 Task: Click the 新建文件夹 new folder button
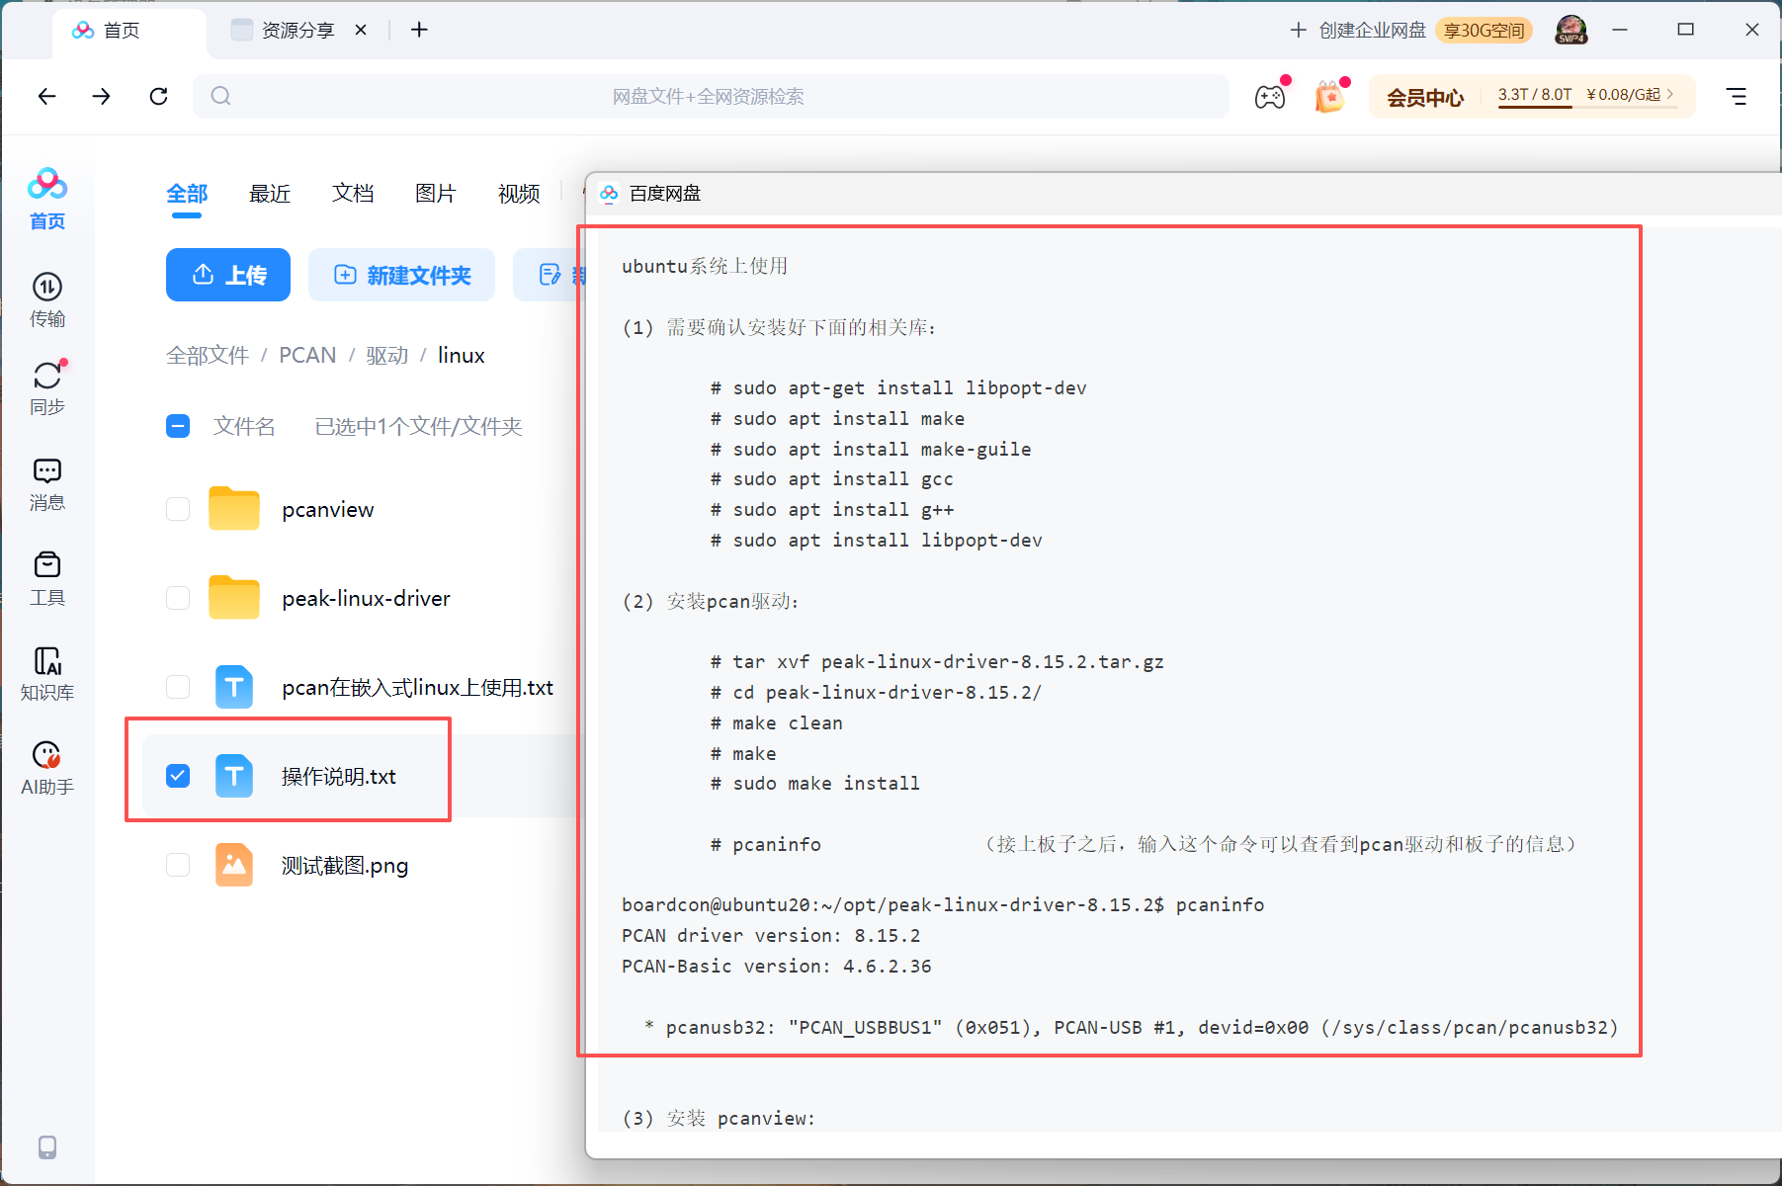(x=401, y=275)
